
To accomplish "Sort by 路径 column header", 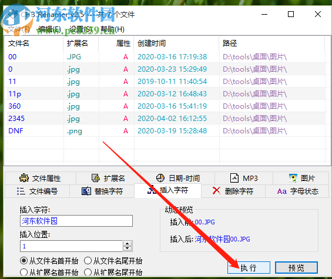I will coord(272,43).
